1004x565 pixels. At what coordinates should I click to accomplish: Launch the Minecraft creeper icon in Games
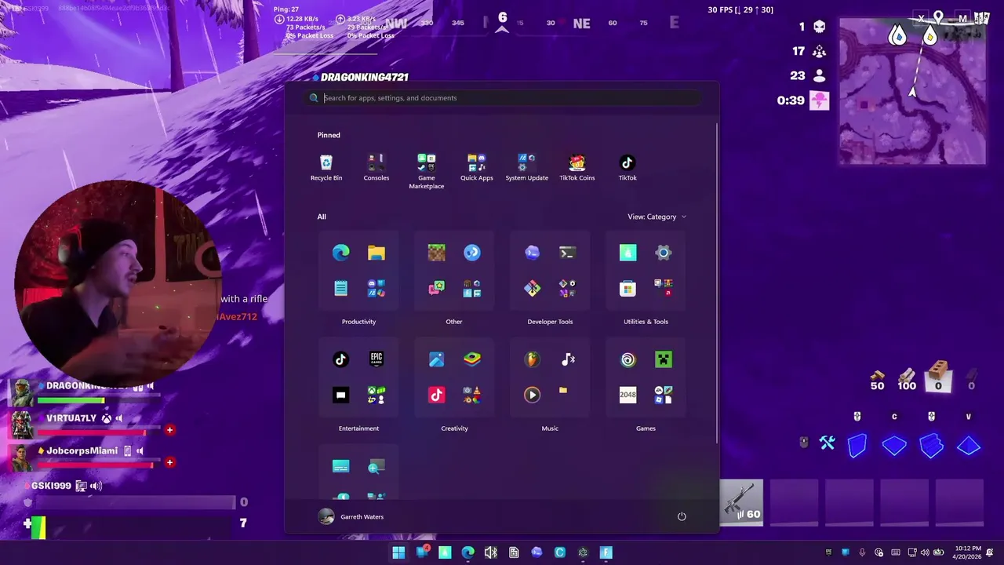664,359
